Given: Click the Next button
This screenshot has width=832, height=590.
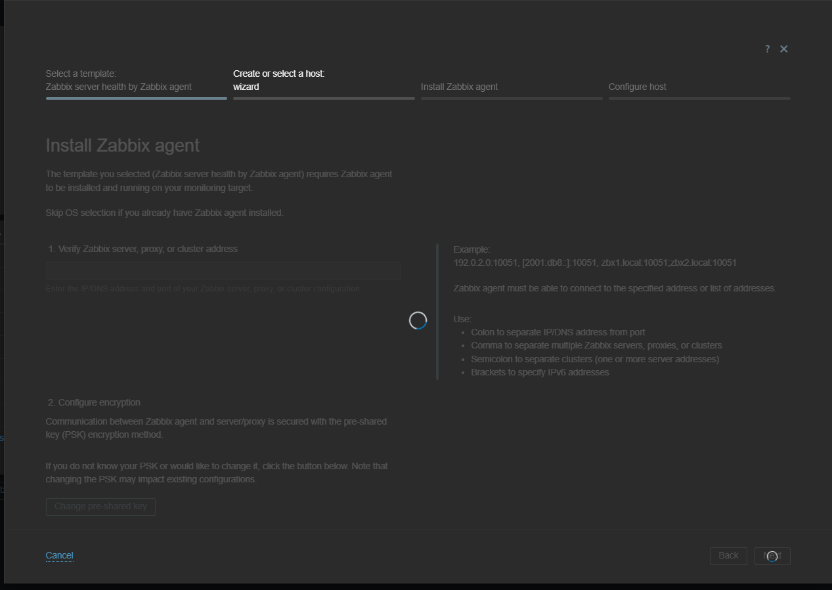Looking at the screenshot, I should tap(772, 556).
